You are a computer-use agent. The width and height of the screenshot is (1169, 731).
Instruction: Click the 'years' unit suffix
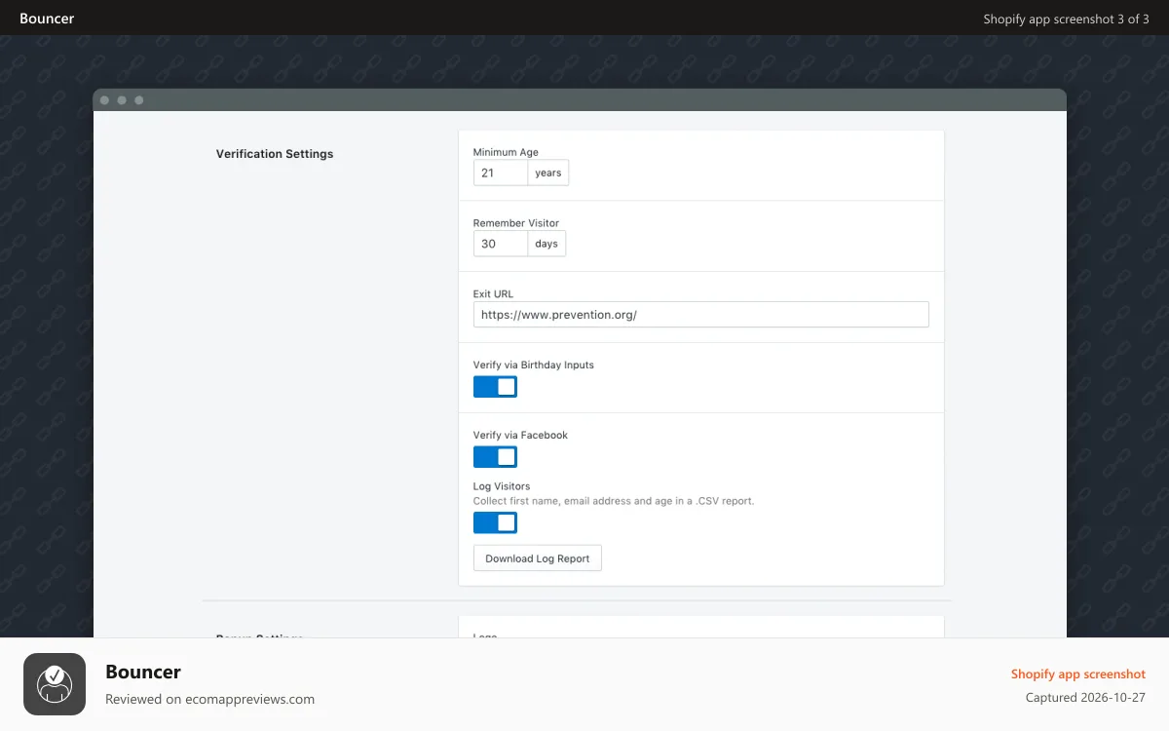tap(548, 173)
